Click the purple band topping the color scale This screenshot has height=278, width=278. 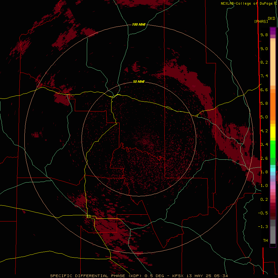273,31
